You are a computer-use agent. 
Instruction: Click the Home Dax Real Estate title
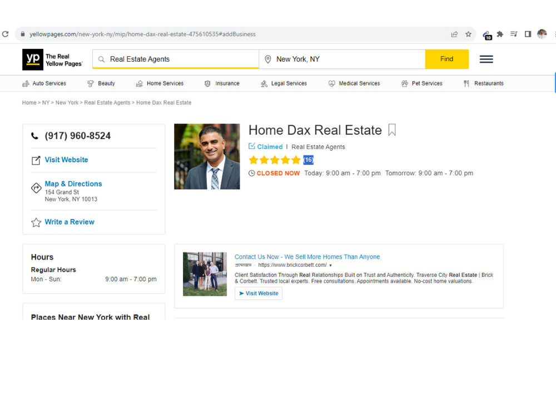click(315, 130)
